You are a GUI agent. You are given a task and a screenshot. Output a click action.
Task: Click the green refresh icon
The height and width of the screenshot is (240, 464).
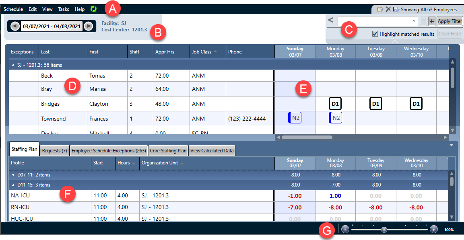pos(93,9)
